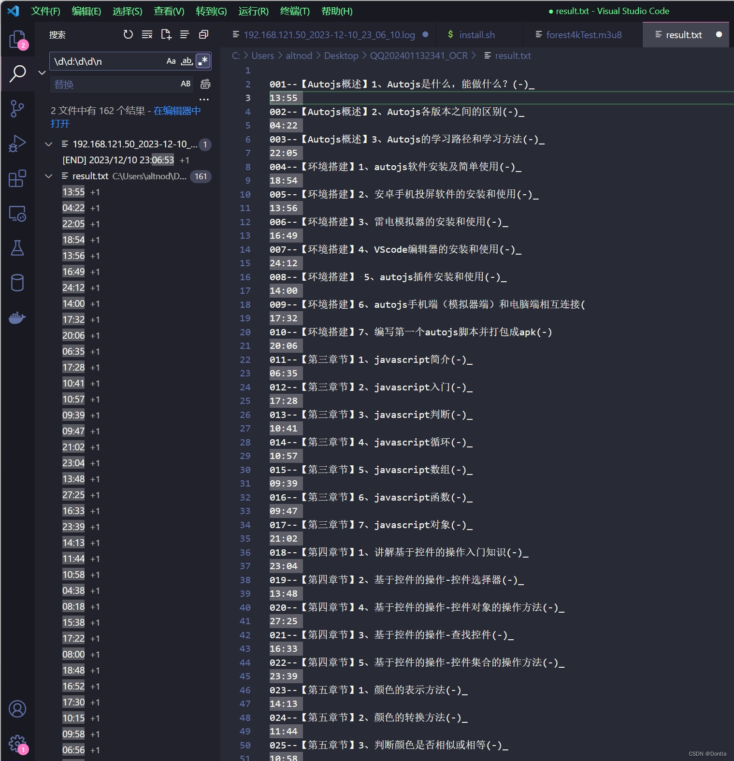Open the Manage gear menu
734x761 pixels.
(17, 744)
